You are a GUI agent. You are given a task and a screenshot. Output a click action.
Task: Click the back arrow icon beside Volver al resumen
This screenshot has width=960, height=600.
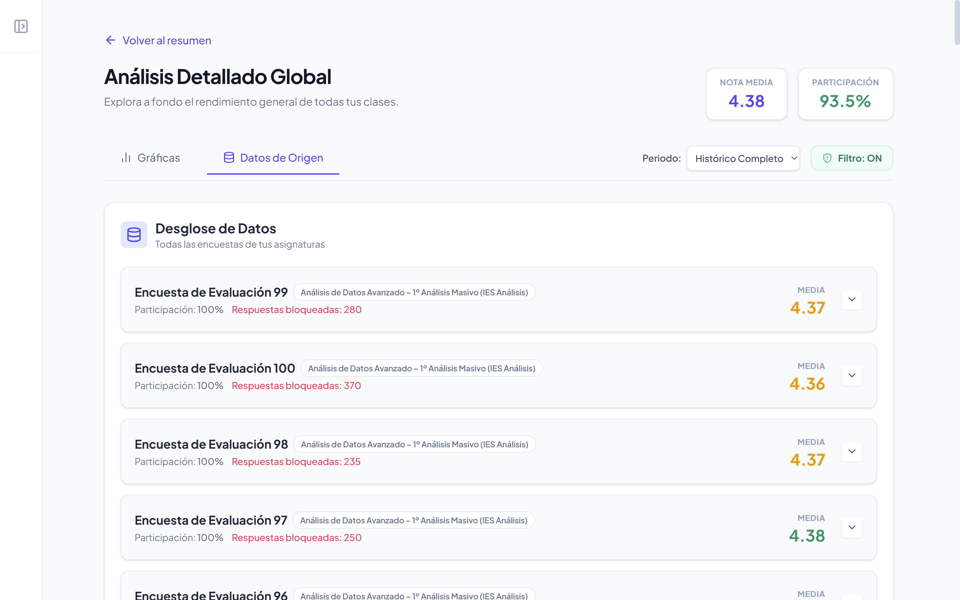(x=110, y=40)
